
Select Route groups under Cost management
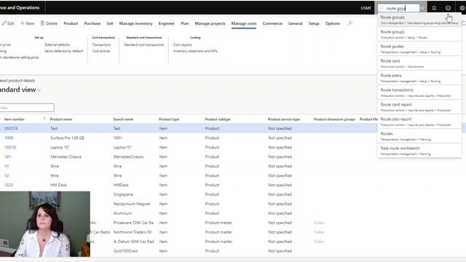pos(419,20)
